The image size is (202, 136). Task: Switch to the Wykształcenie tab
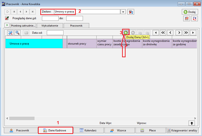coord(50,26)
